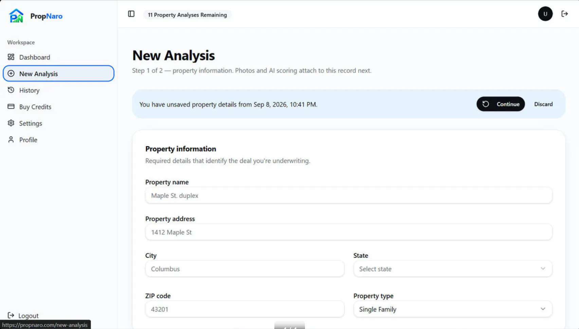Toggle the sidebar panel icon
Image resolution: width=579 pixels, height=329 pixels.
point(131,14)
